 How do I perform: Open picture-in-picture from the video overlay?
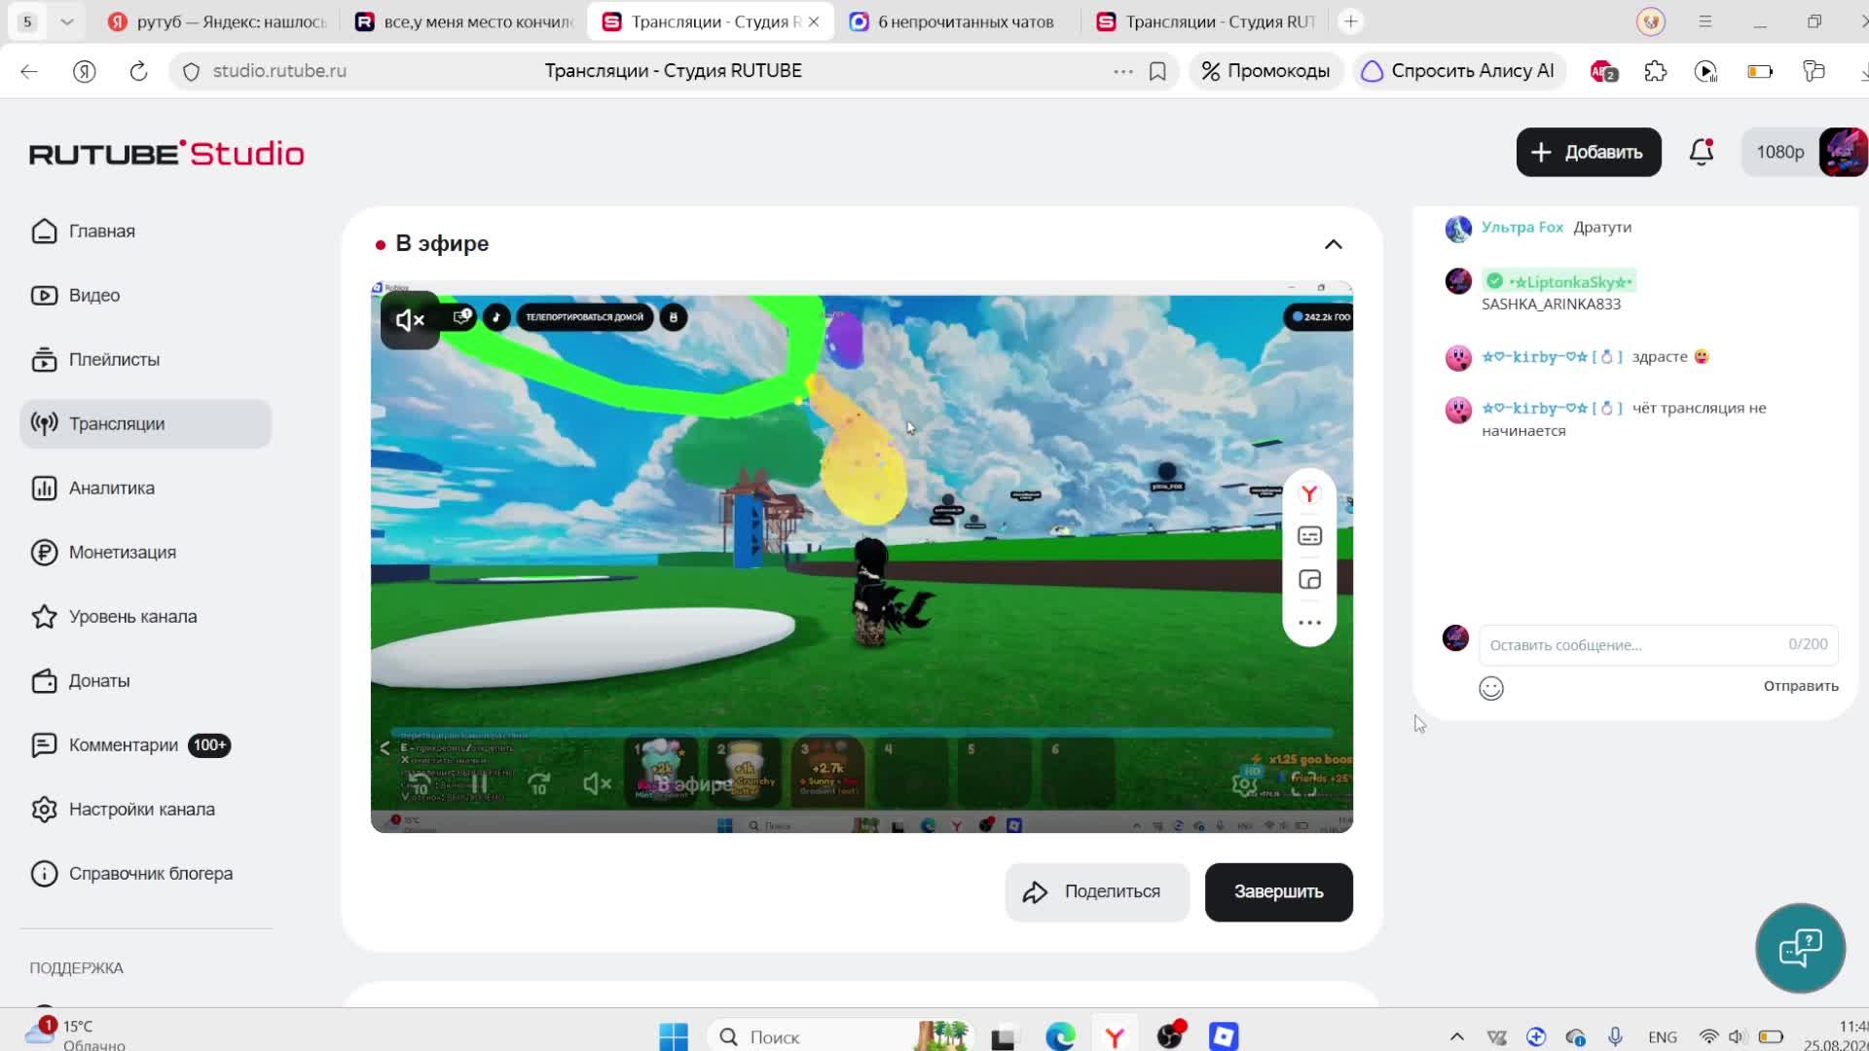point(1309,580)
